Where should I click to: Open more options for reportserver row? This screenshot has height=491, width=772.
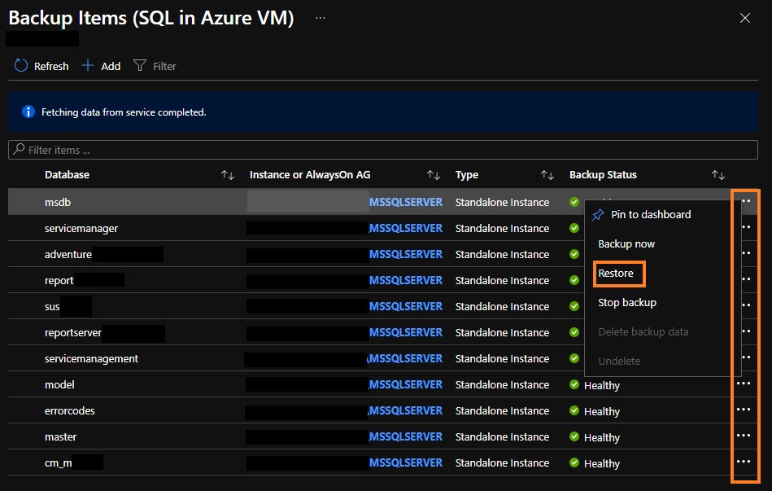tap(746, 331)
